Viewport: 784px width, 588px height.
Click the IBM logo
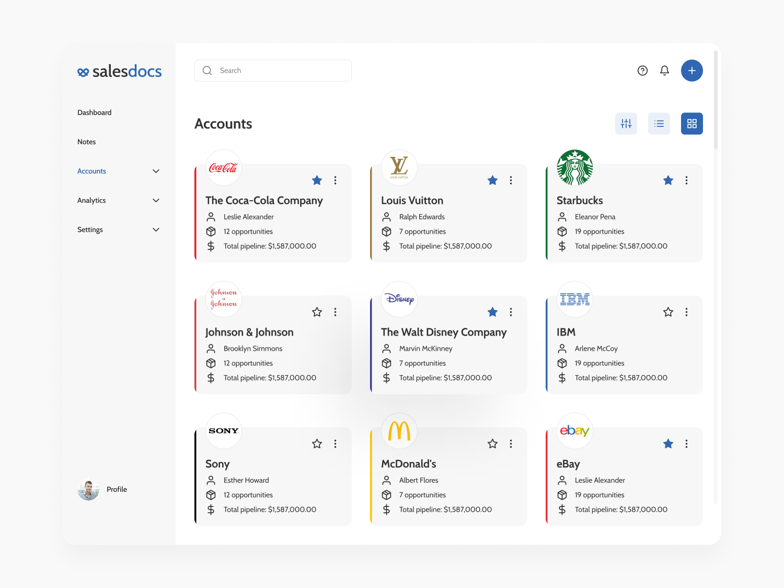[x=575, y=299]
